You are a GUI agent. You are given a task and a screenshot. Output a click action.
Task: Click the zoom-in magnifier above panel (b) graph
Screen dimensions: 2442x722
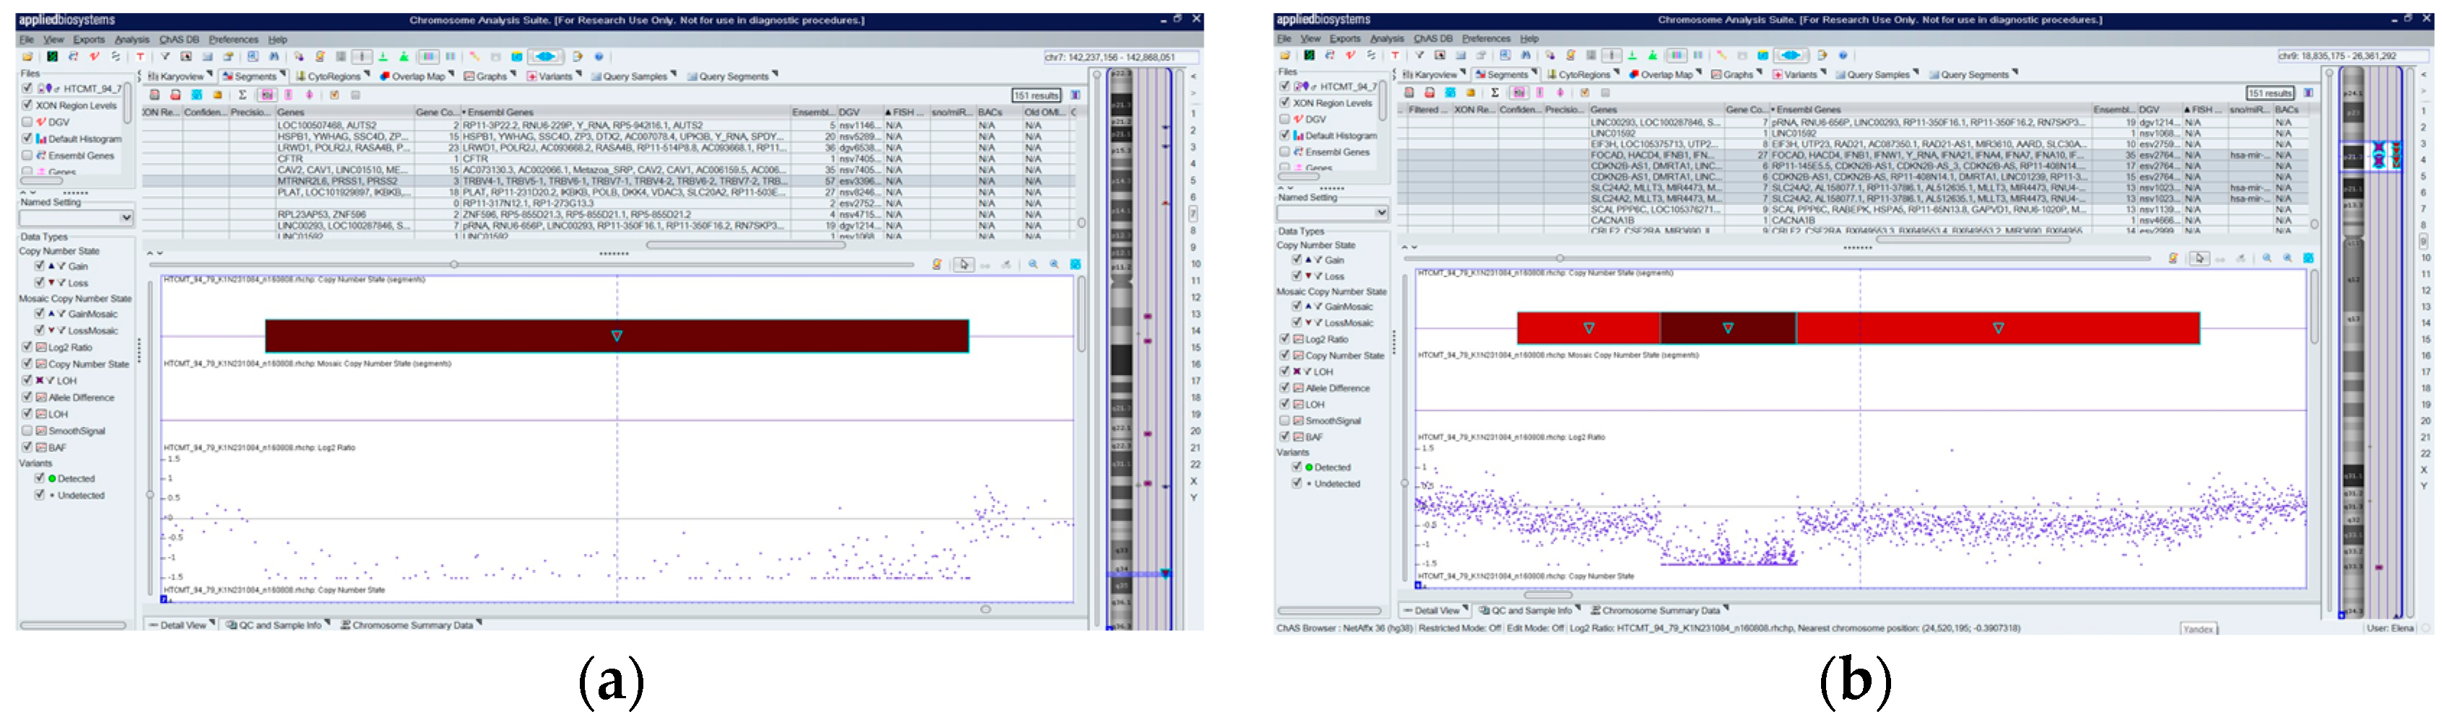click(2267, 257)
